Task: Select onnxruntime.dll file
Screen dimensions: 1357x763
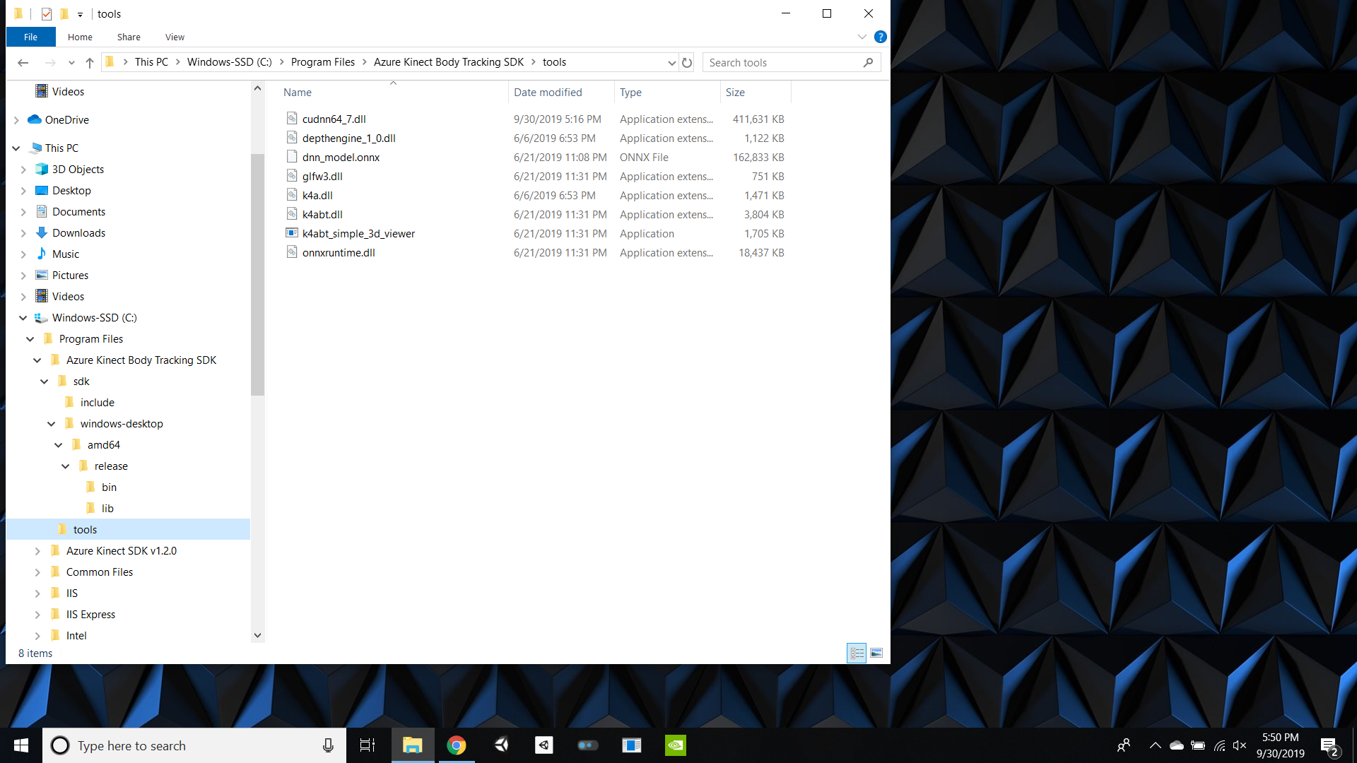Action: click(x=339, y=253)
